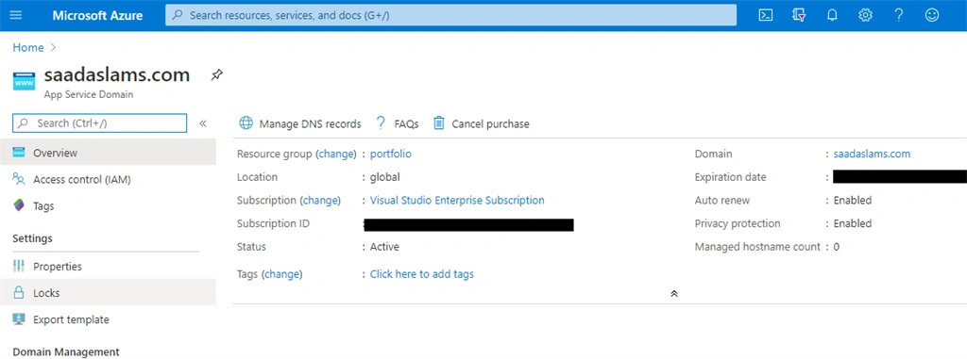Open Locks under Settings
967x359 pixels.
click(108, 292)
